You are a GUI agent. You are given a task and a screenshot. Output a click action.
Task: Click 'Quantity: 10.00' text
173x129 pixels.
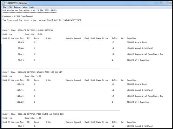click(x=34, y=34)
